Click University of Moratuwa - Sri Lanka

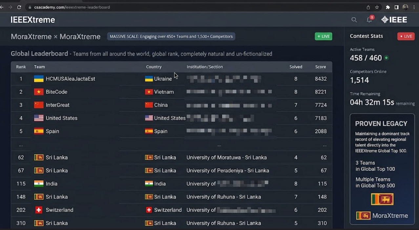[x=227, y=157]
